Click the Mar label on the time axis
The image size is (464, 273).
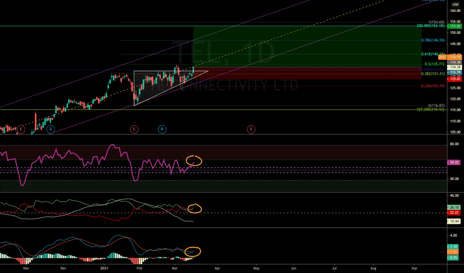175,268
